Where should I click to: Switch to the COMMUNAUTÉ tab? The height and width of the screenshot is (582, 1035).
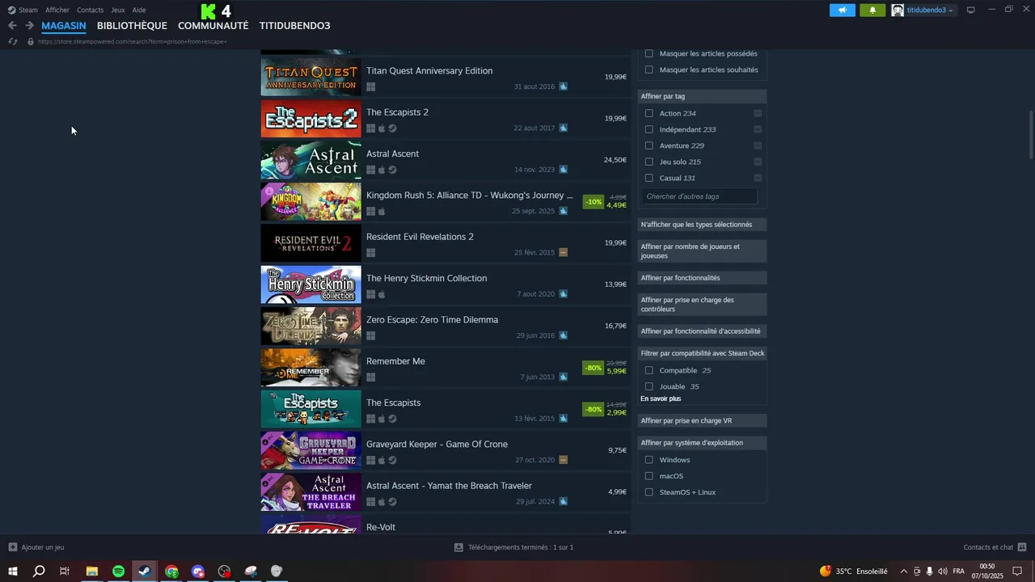click(213, 26)
